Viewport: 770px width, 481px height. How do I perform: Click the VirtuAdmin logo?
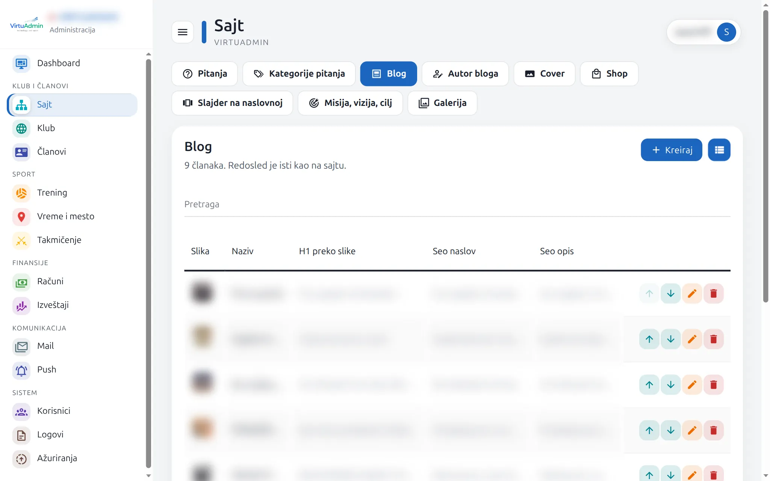[x=26, y=25]
